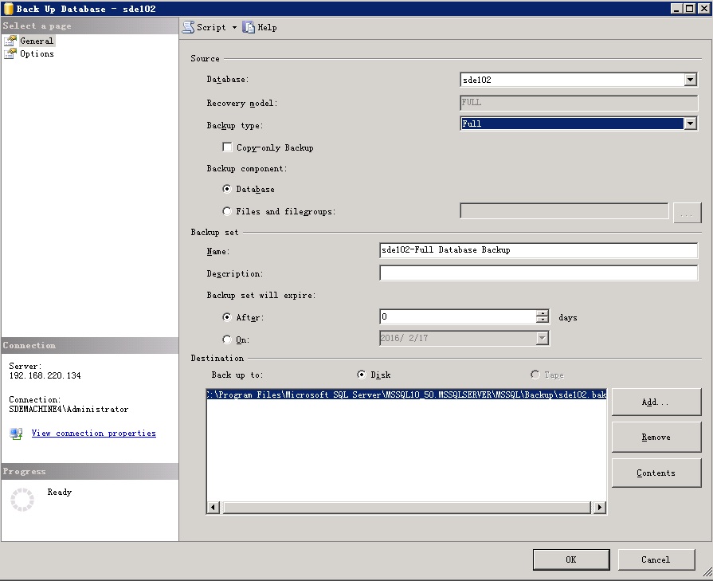This screenshot has height=581, width=713.
Task: Open the Database dropdown
Action: click(x=690, y=79)
